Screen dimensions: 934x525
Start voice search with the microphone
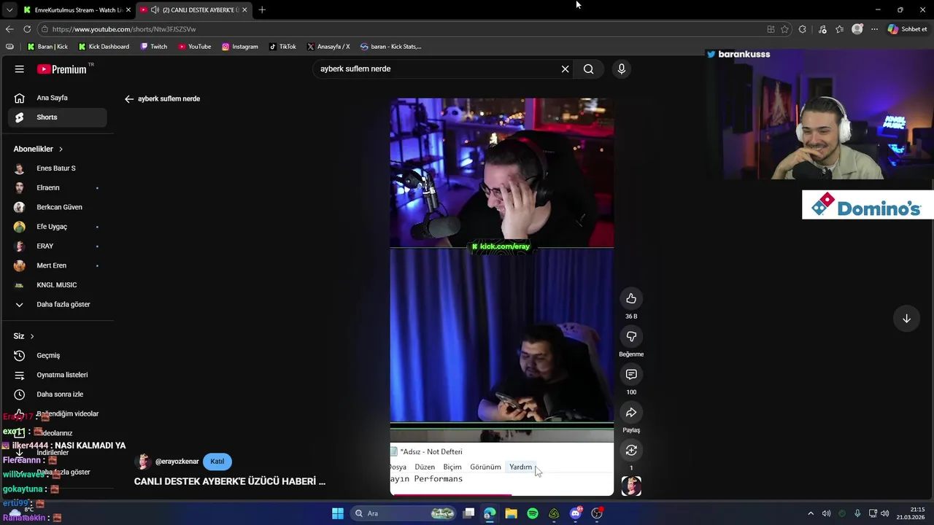pyautogui.click(x=622, y=69)
